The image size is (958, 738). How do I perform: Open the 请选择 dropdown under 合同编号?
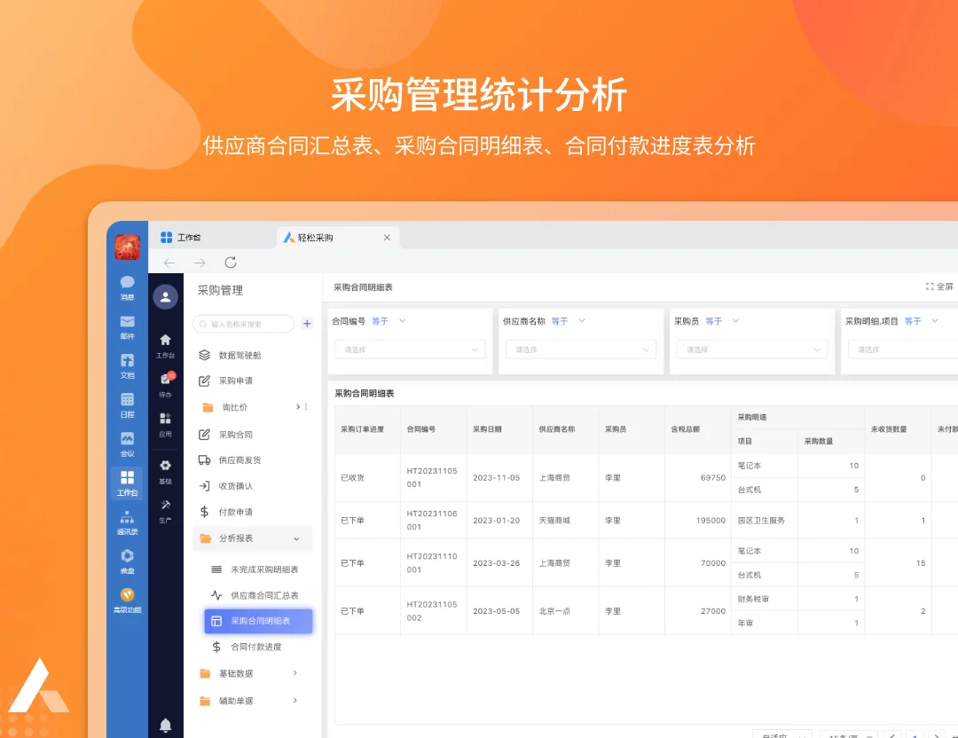409,349
